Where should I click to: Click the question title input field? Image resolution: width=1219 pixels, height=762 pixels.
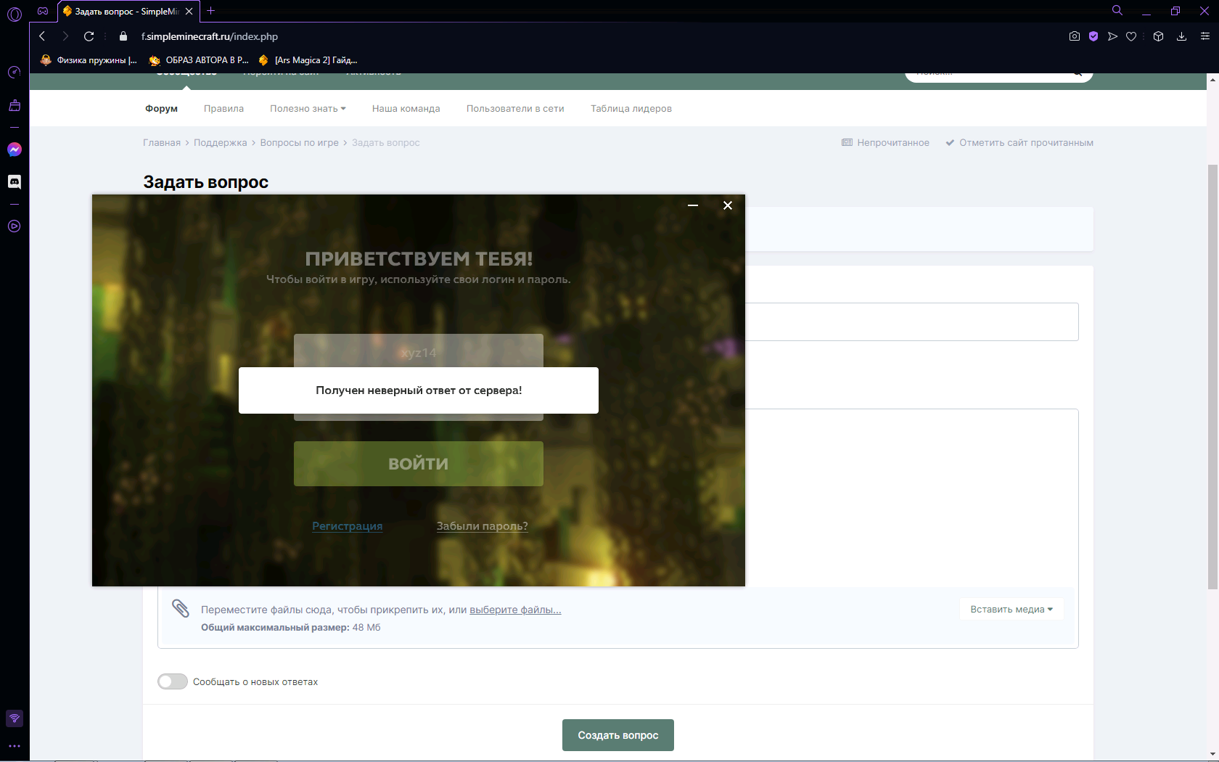tap(911, 321)
